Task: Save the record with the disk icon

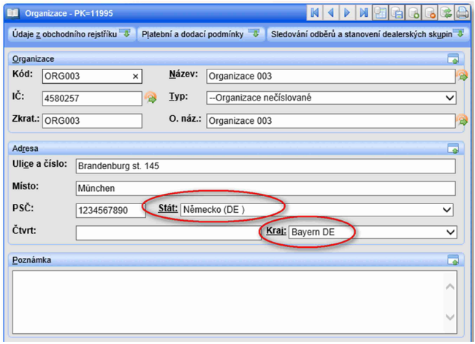Action: coord(397,12)
